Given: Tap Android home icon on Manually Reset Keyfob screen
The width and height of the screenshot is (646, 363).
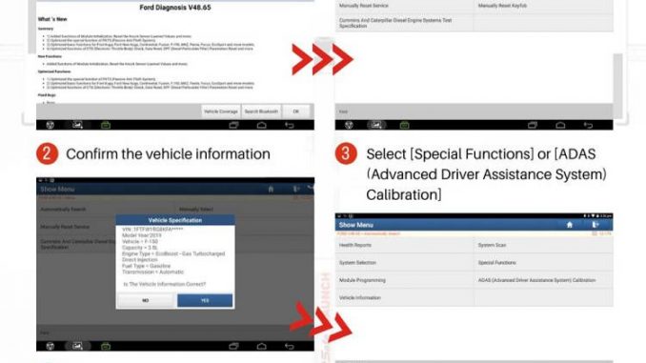Looking at the screenshot, I should pyautogui.click(x=560, y=125).
